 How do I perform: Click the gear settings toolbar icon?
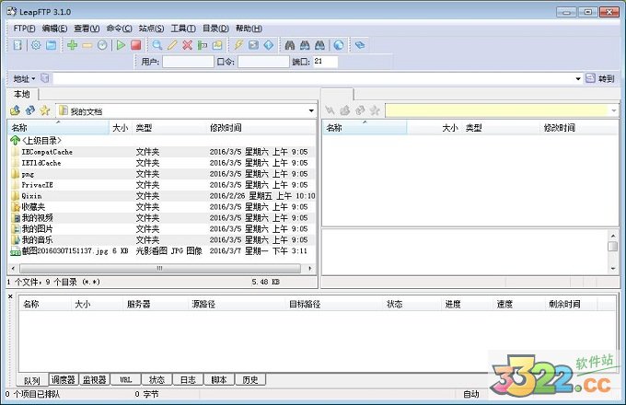click(x=36, y=45)
